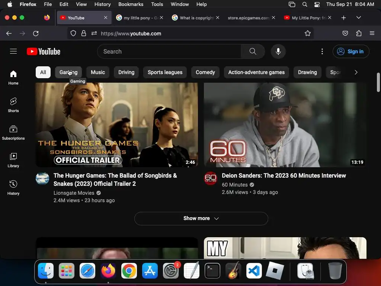Viewport: 381px width, 286px height.
Task: Click the search magnifier button
Action: pyautogui.click(x=253, y=51)
